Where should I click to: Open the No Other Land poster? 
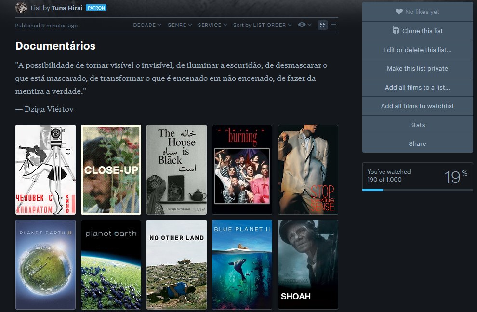[176, 264]
